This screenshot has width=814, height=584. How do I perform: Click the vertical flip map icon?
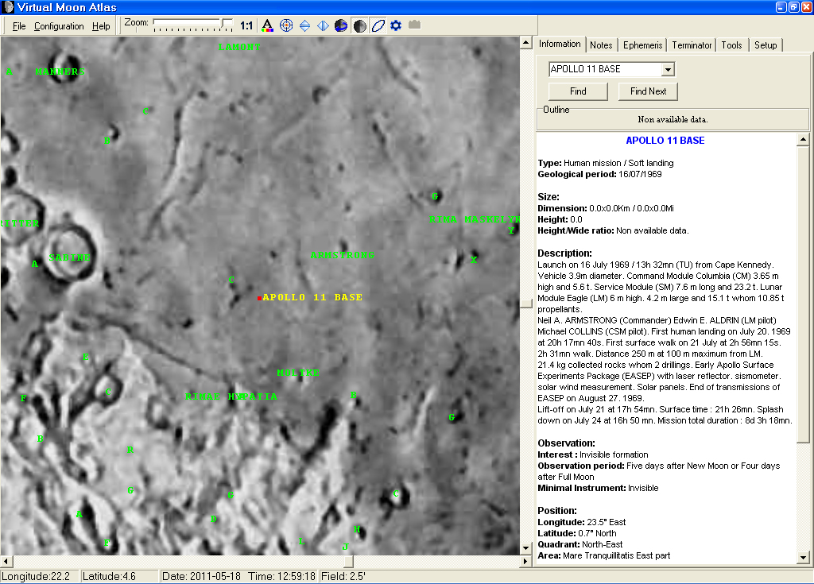click(x=304, y=25)
